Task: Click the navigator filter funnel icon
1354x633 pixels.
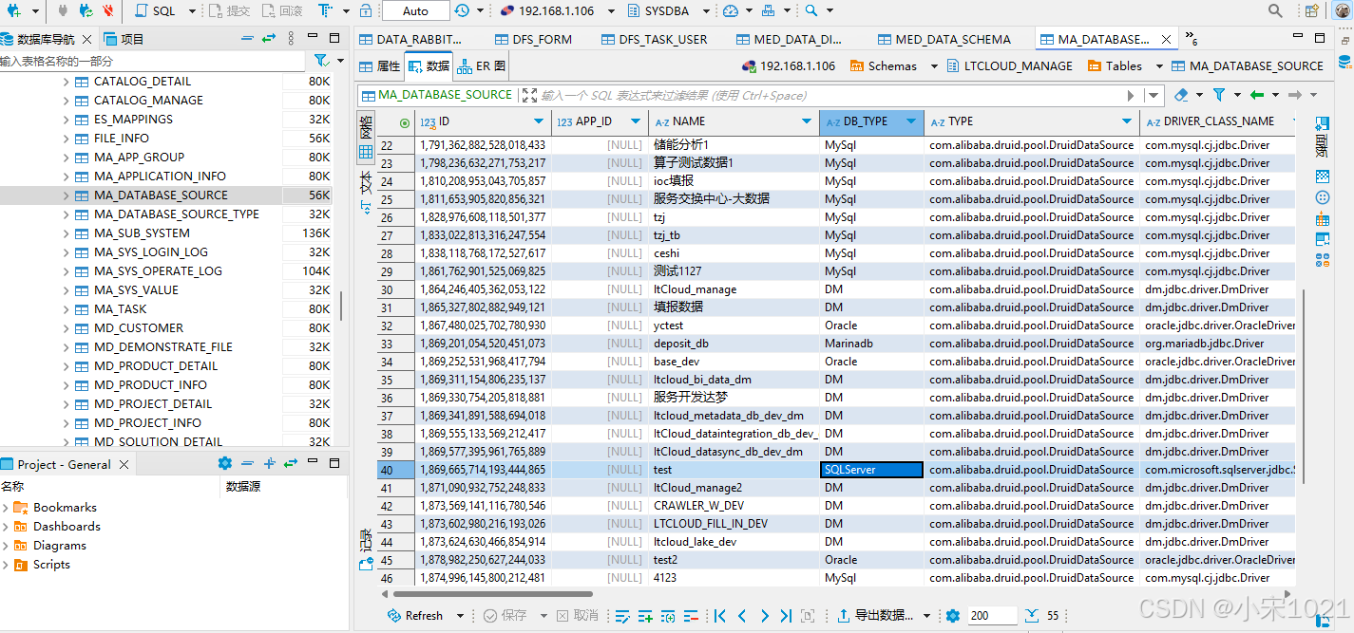Action: point(320,60)
